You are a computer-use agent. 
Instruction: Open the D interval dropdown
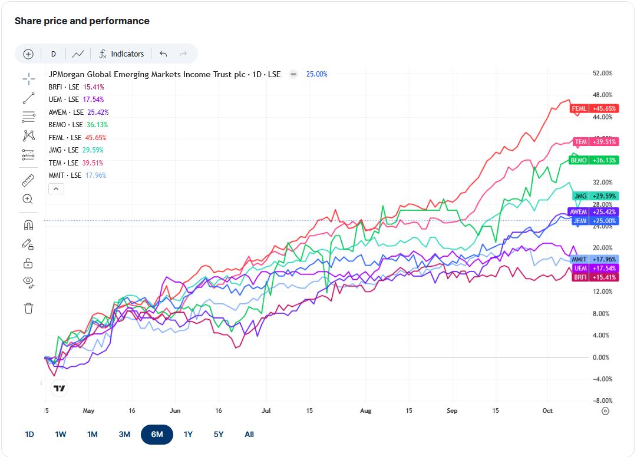(x=53, y=54)
